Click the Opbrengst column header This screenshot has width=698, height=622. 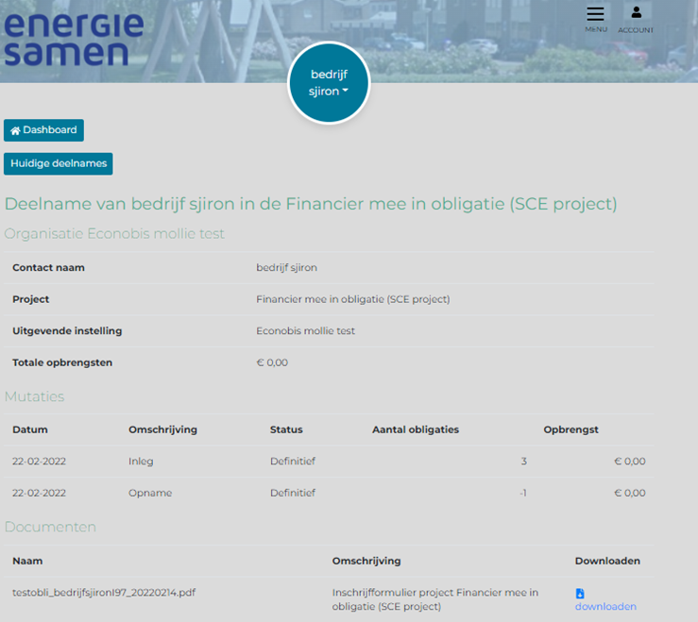570,429
